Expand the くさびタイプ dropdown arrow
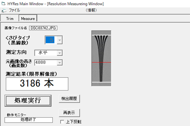Viewport: 190px width, 126px height. 59,40
